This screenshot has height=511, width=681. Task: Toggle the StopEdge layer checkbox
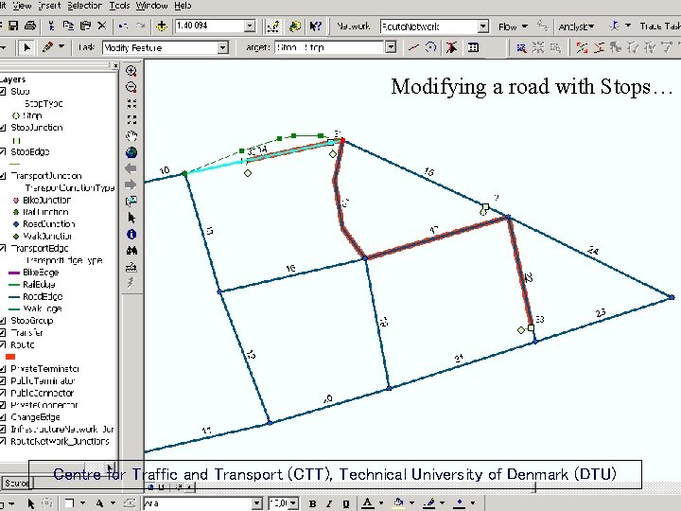point(3,152)
